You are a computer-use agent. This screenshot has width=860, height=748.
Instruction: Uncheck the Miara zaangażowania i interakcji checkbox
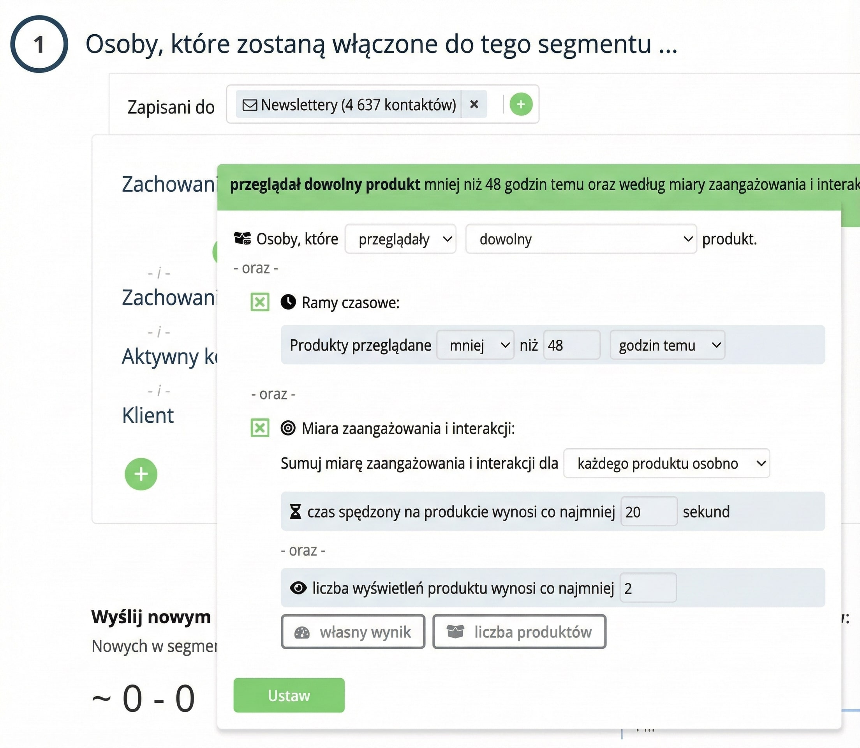pyautogui.click(x=260, y=428)
